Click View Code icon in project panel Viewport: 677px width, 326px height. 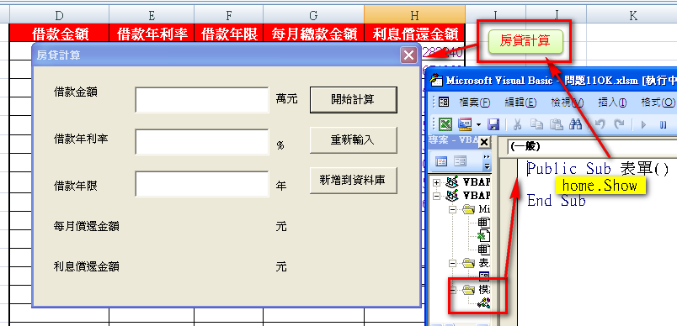click(441, 161)
